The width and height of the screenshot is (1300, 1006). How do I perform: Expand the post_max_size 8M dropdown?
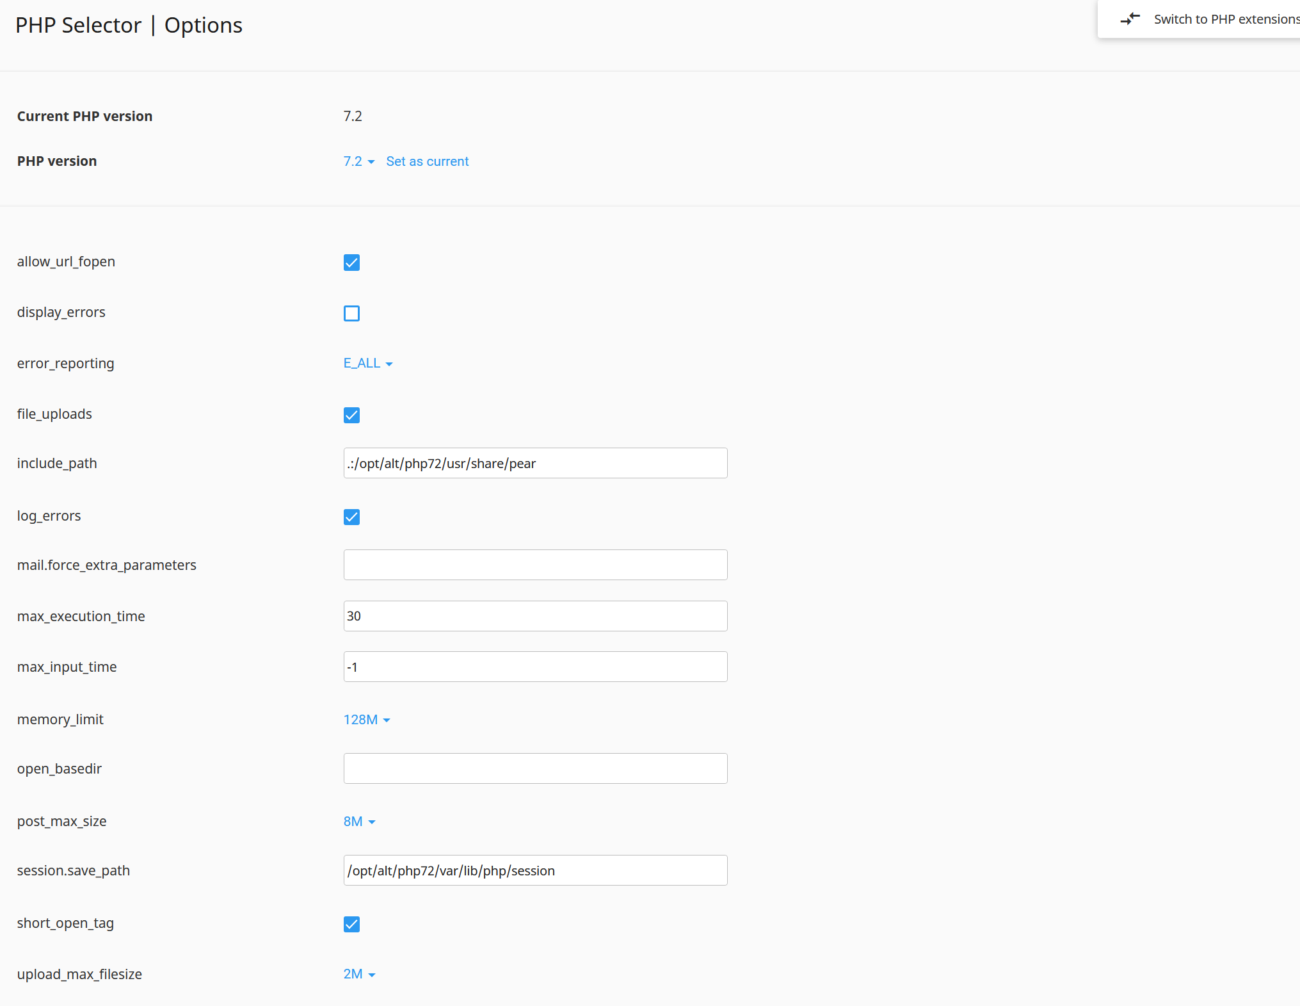[x=358, y=822]
